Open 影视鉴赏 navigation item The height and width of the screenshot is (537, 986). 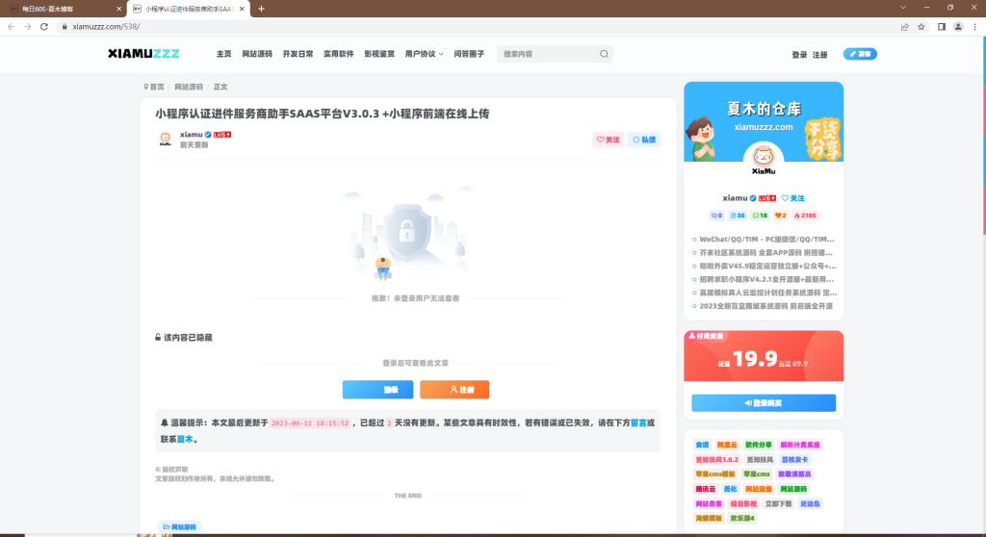pos(379,54)
